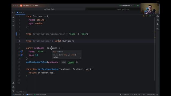This screenshot has width=171, height=96.
Task: Switch to the csxTutorial – file.ts window tab
Action: pos(49,9)
